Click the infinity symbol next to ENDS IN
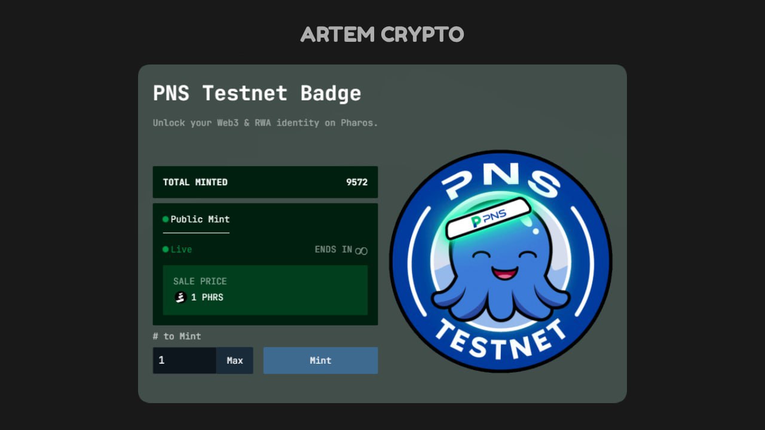This screenshot has height=430, width=765. click(x=361, y=251)
